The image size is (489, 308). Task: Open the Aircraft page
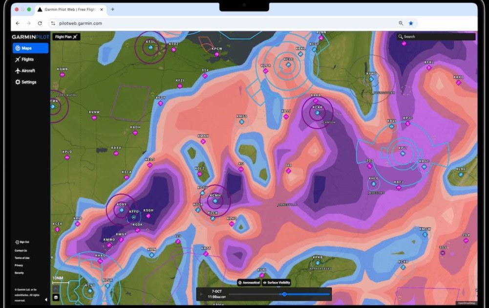27,70
